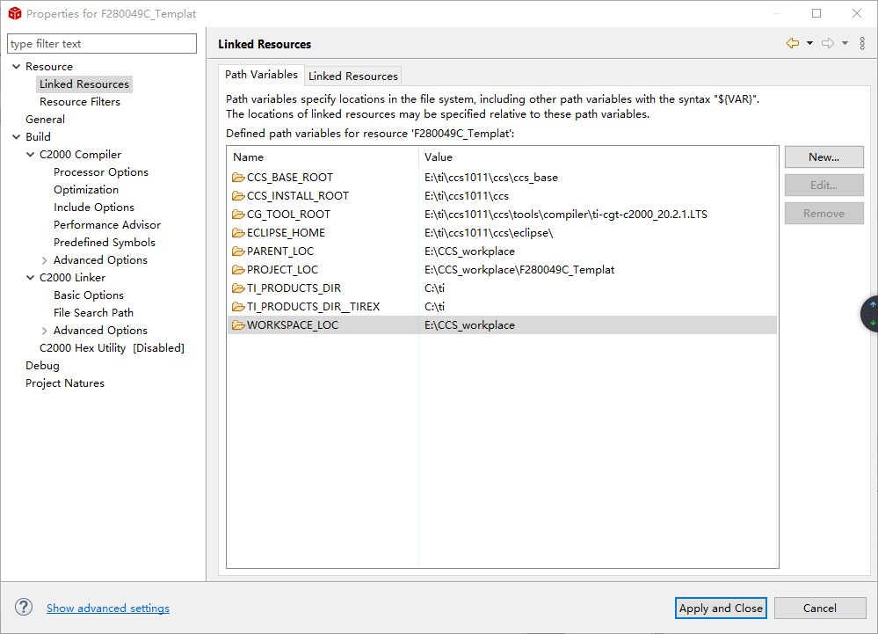
Task: Select value E:\CCS_workplace\F280049C_Templat
Action: (x=519, y=270)
